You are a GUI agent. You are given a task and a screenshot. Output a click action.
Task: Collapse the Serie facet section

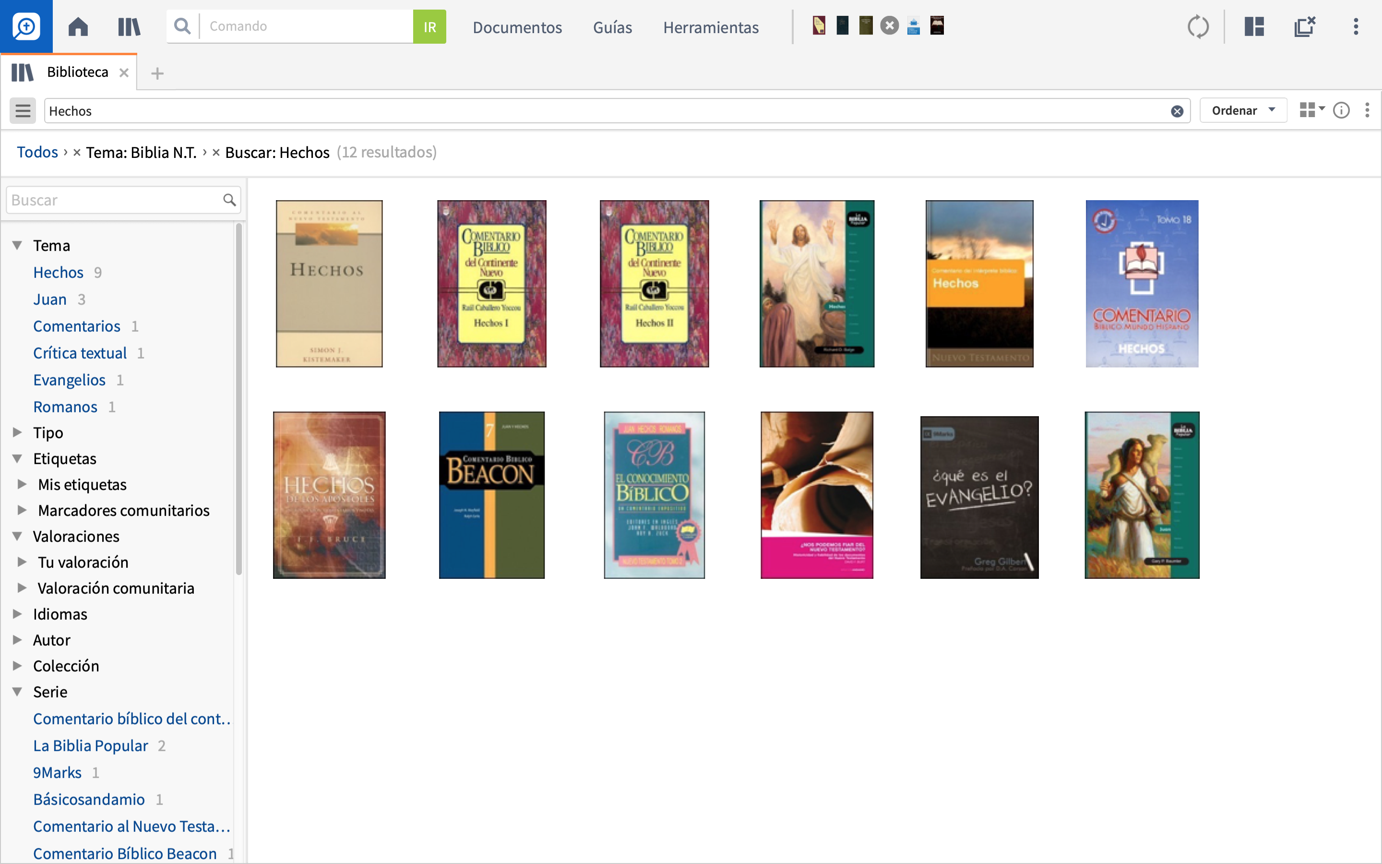(x=17, y=692)
